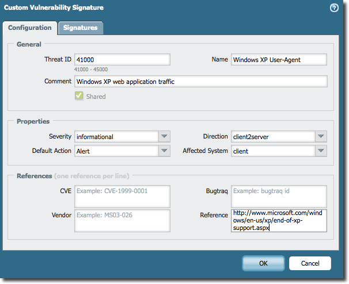Open the Severity dropdown arrow
The width and height of the screenshot is (349, 284).
coord(164,136)
